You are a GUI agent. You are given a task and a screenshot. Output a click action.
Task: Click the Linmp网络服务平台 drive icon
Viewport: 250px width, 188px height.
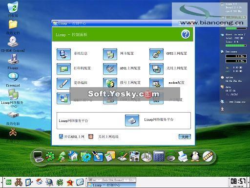click(132, 120)
